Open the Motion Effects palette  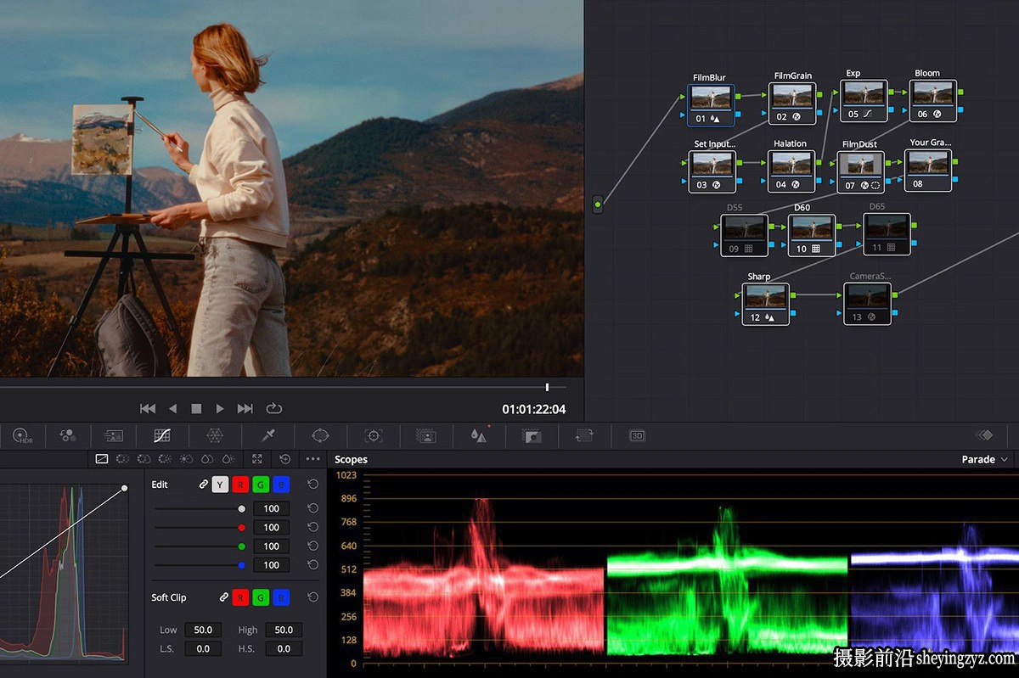[114, 435]
